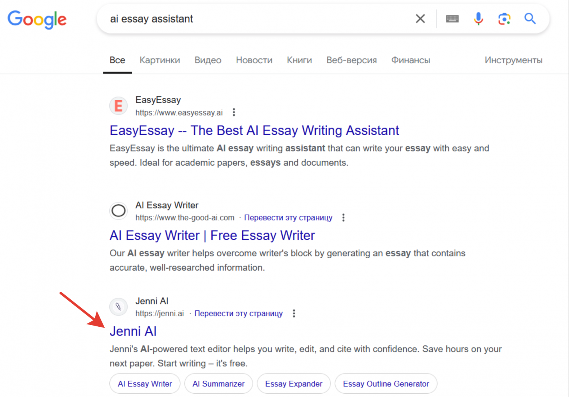The height and width of the screenshot is (397, 569).
Task: Start voice search with microphone icon
Action: (x=478, y=19)
